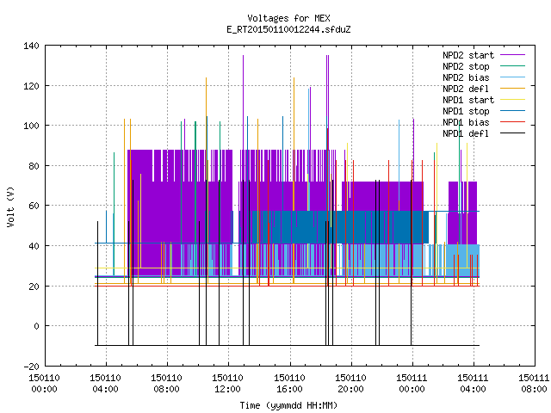
Task: Click the red NPD1 bias legend line
Action: point(513,122)
